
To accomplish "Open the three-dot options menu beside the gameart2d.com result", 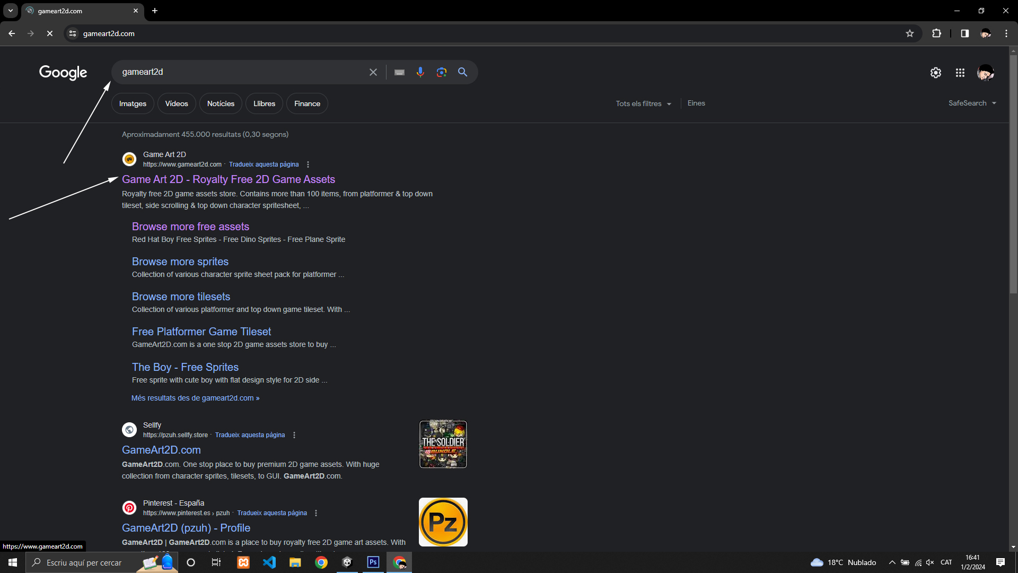I will point(308,164).
